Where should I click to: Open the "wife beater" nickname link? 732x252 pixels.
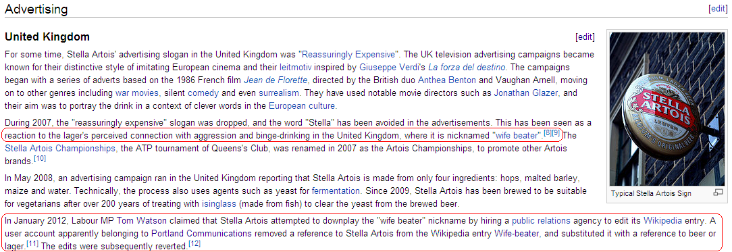click(x=517, y=136)
